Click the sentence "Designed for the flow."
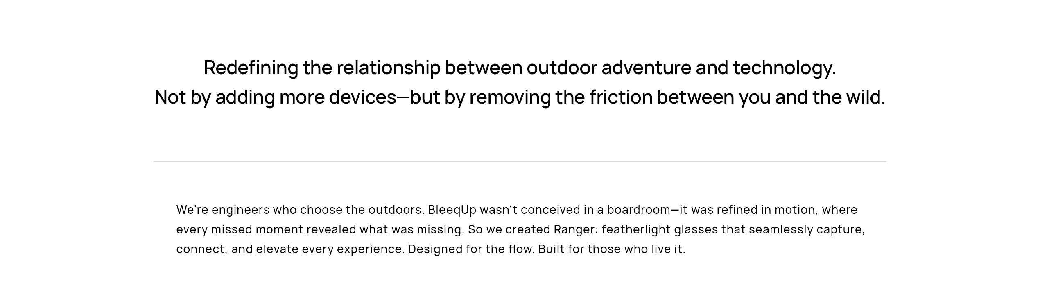1040x299 pixels. pyautogui.click(x=471, y=249)
